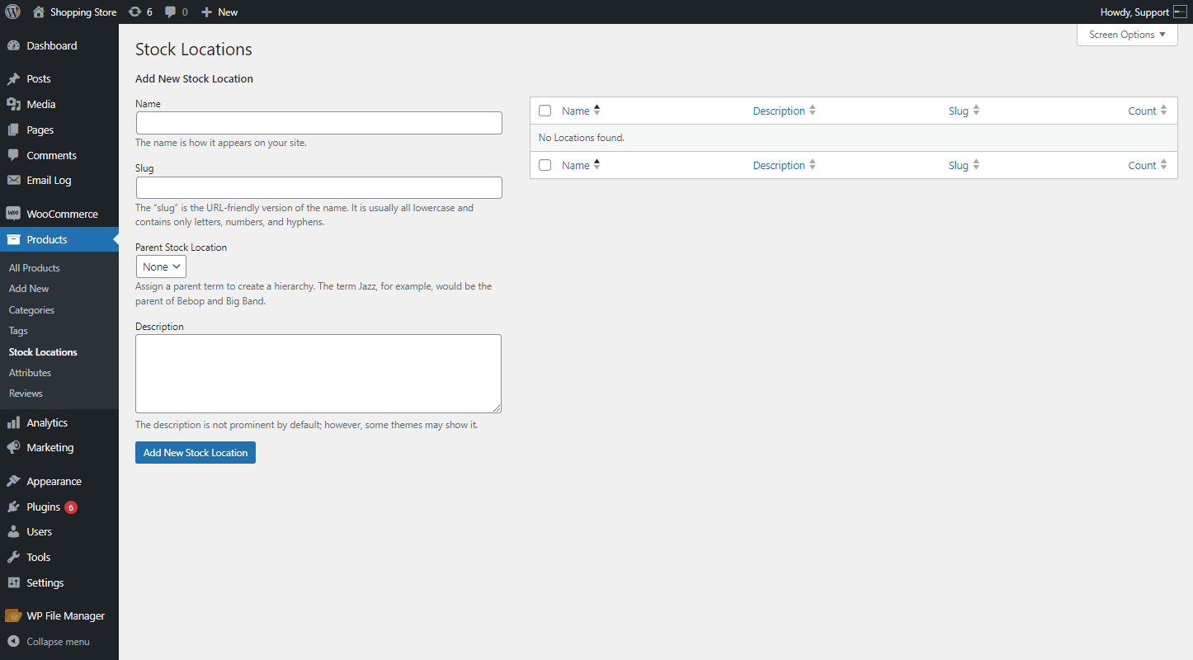Click the Add New Stock Location button
This screenshot has width=1193, height=660.
196,452
